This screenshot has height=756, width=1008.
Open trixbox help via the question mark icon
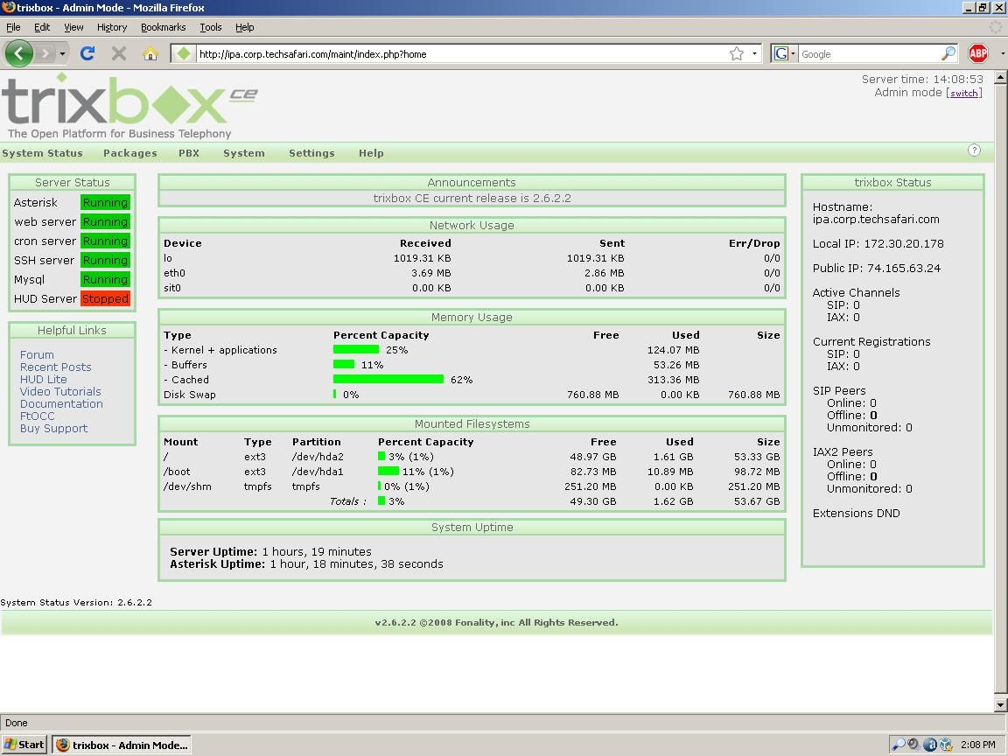point(974,150)
